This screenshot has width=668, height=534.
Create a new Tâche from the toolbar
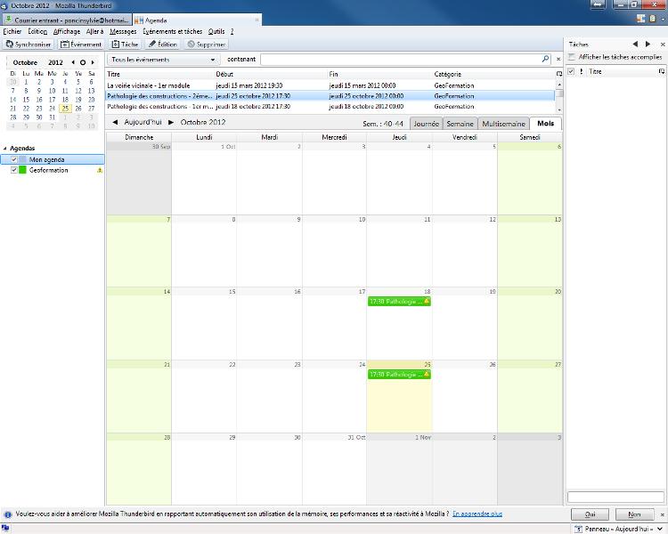point(125,44)
